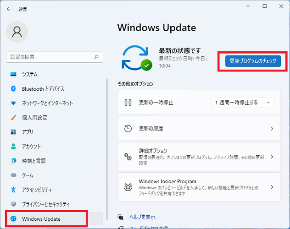The width and height of the screenshot is (290, 229).
Task: Click 1 週間一時停止する button
Action: pyautogui.click(x=237, y=103)
